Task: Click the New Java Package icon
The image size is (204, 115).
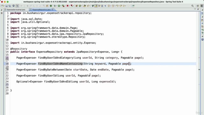Action: [76, 6]
